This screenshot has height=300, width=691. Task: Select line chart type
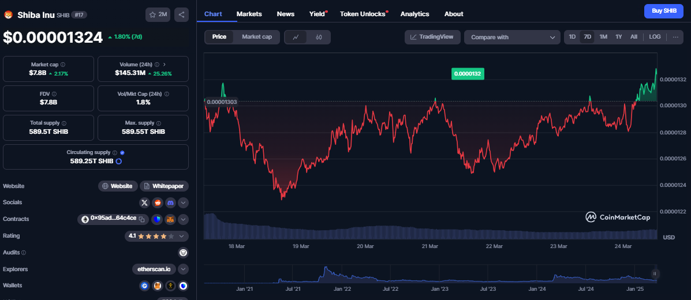296,37
